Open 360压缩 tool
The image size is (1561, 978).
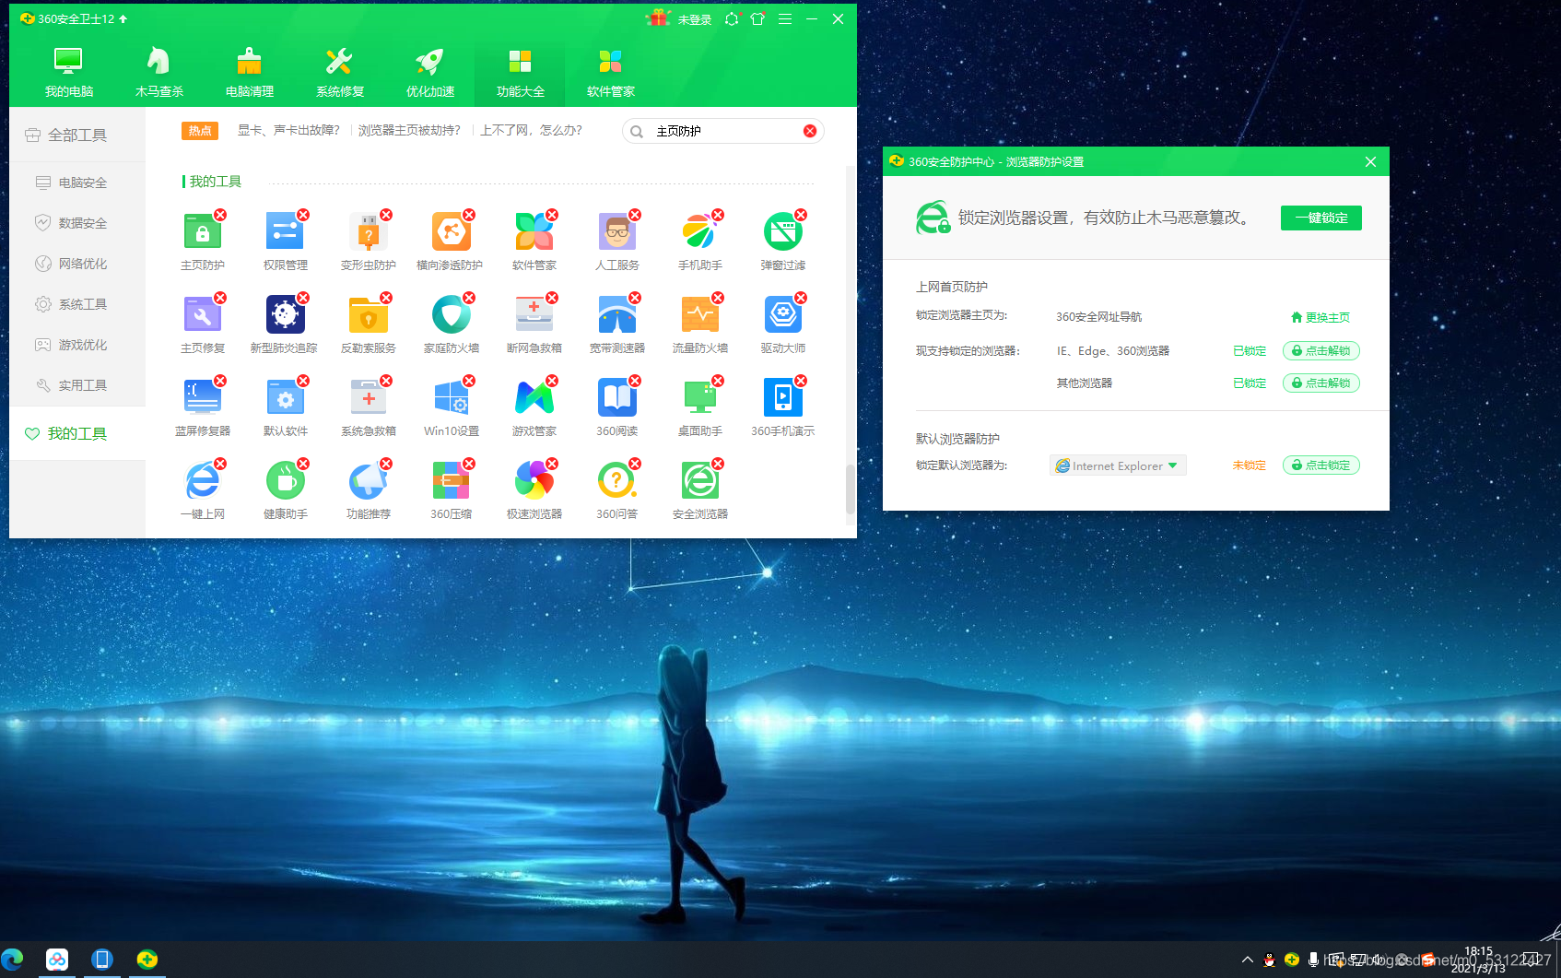pos(452,490)
